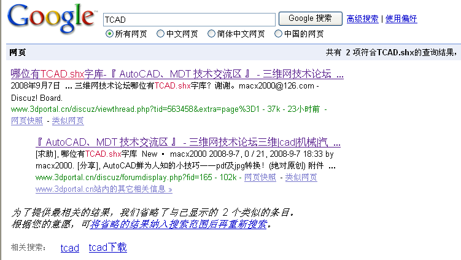Open the 使用偏好 link
461x260 pixels.
[x=401, y=19]
